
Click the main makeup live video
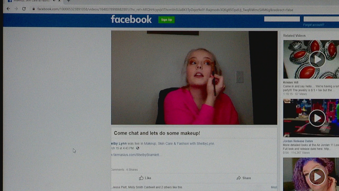(194, 78)
